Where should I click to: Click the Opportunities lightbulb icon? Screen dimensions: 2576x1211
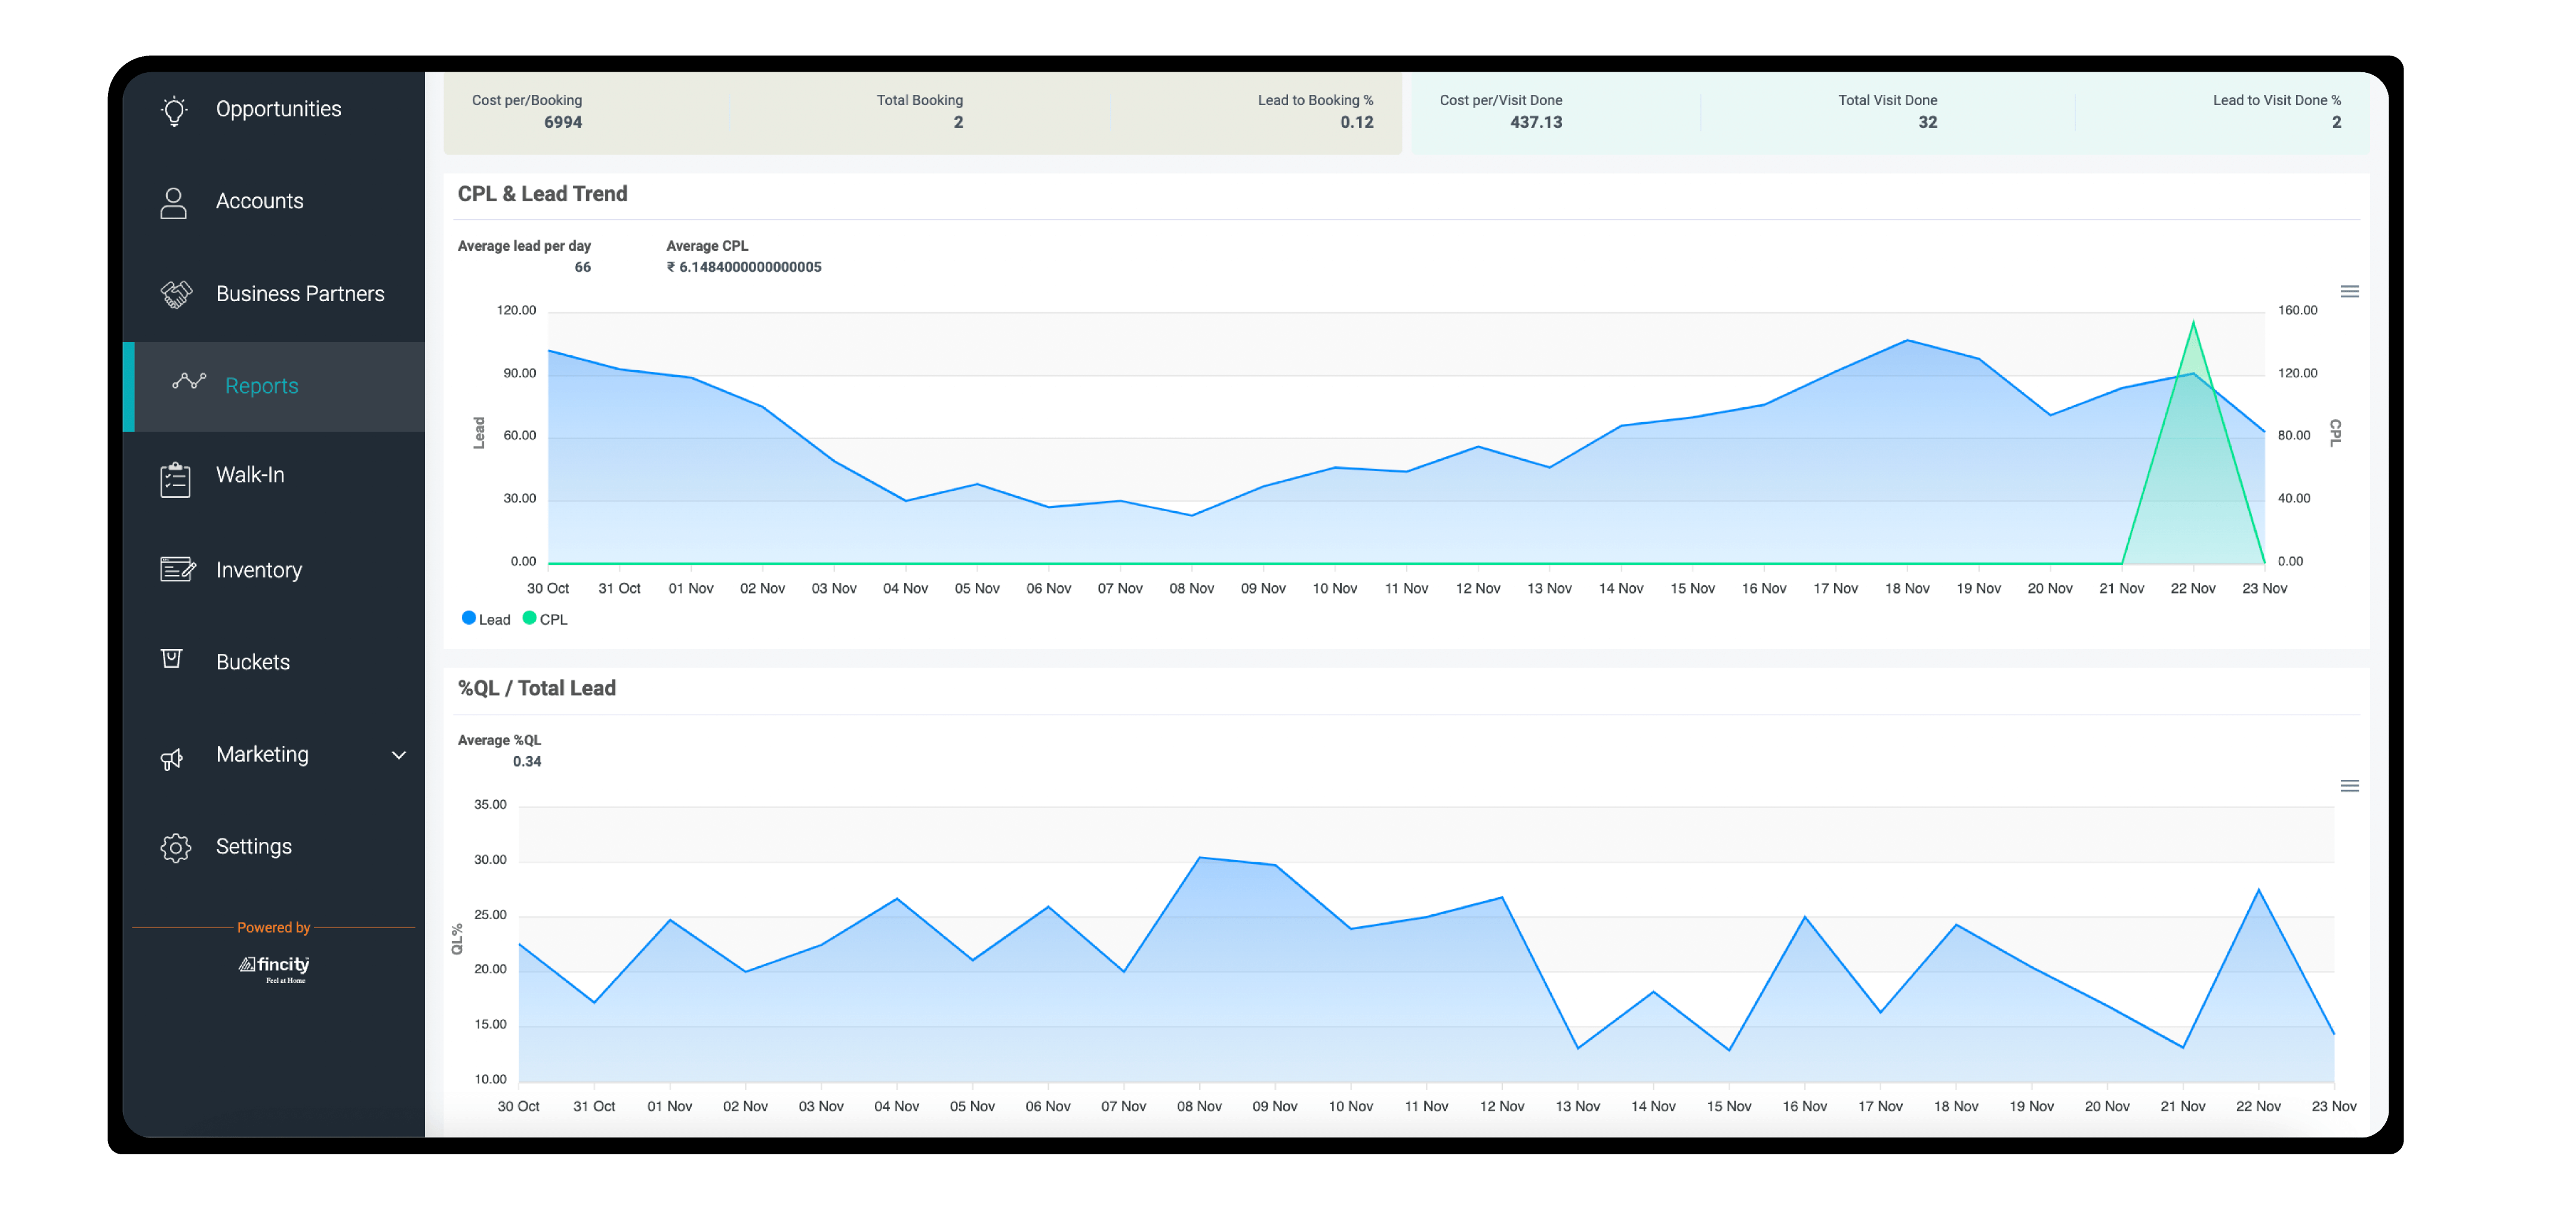point(174,110)
